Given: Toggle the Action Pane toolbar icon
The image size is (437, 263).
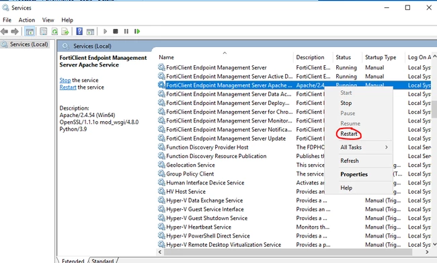Looking at the screenshot, I should [90, 32].
